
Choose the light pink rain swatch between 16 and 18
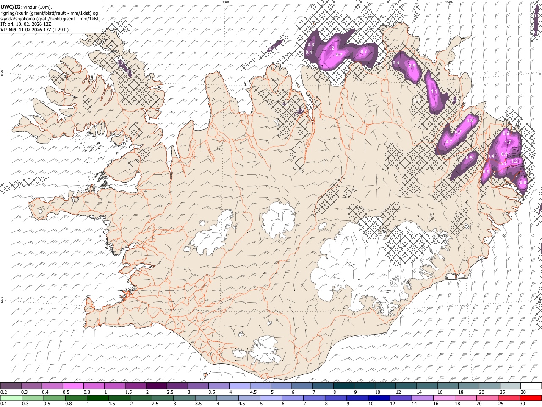444,398
